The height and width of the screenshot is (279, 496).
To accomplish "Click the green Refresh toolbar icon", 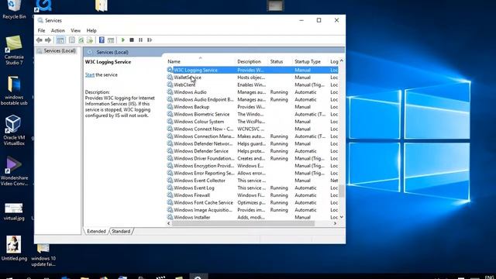I will tap(81, 40).
